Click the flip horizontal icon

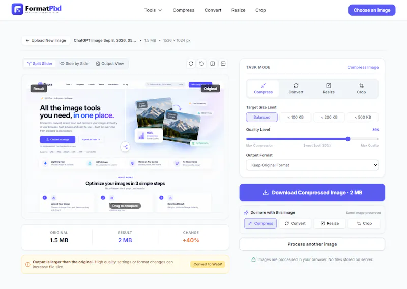[x=212, y=64]
